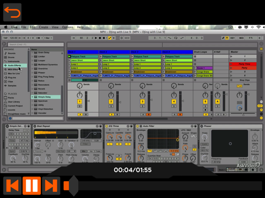Select Drums in the browser
This screenshot has height=198, width=265.
click(x=11, y=57)
